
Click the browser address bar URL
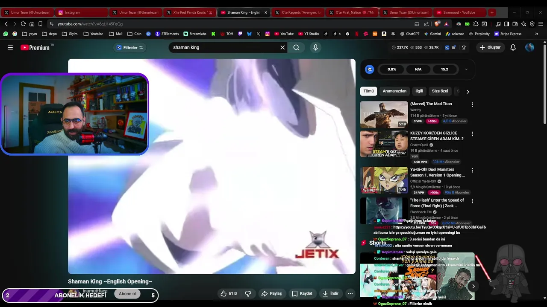click(90, 24)
